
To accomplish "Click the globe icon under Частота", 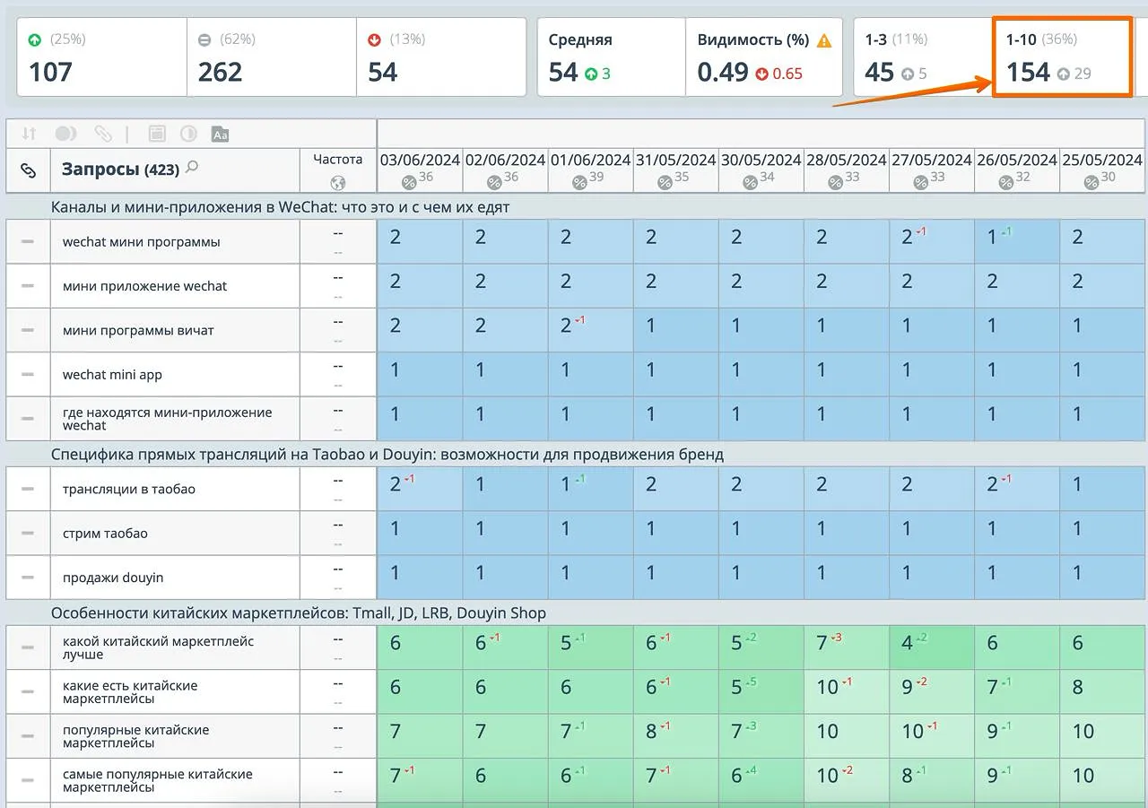I will pos(338,183).
